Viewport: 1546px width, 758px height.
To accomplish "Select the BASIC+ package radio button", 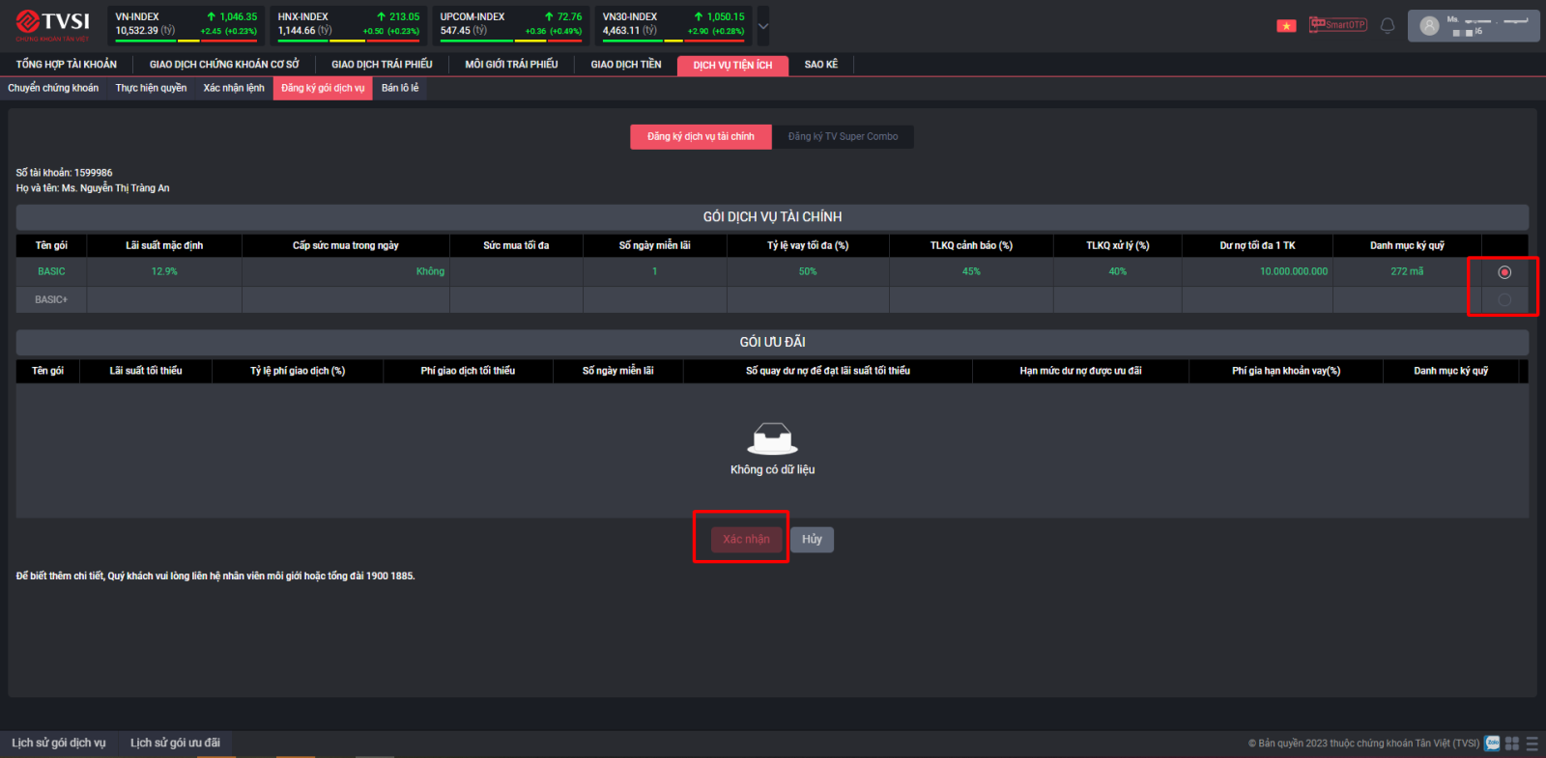I will point(1503,300).
